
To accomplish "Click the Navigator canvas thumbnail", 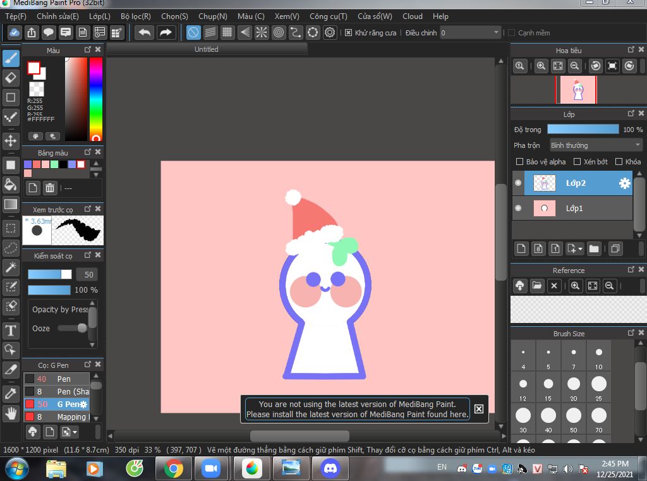I will tap(578, 90).
